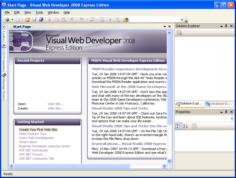Open the Manage Styles side tab
This screenshot has height=178, width=236.
point(4,86)
